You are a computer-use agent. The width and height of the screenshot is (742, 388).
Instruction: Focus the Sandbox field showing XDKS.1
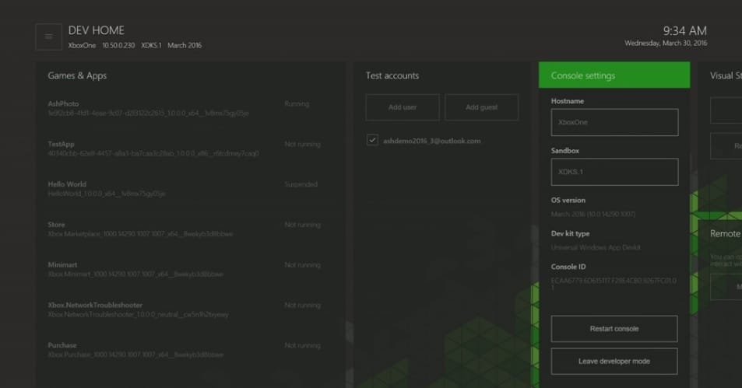[x=614, y=172]
